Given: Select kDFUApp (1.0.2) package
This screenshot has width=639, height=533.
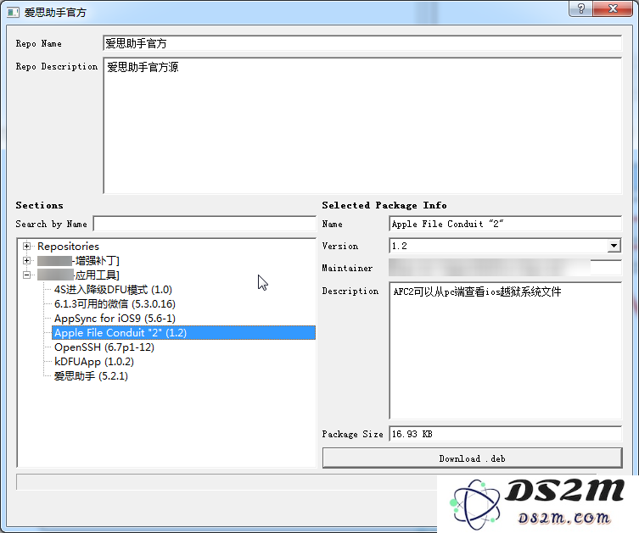Looking at the screenshot, I should 94,362.
